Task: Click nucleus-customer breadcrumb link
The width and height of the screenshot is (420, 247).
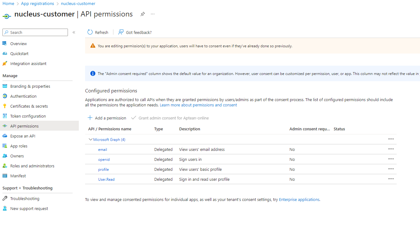Action: click(78, 4)
